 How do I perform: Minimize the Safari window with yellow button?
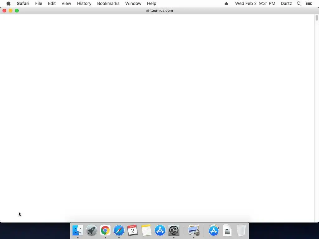tap(11, 11)
